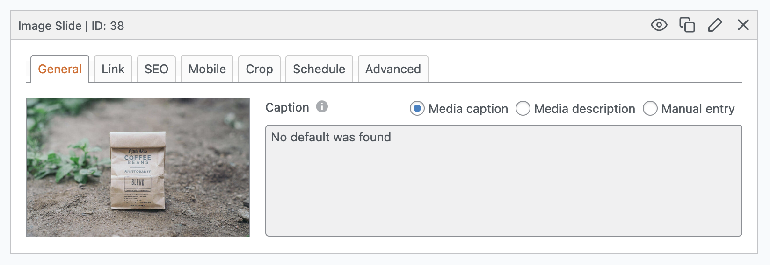Click the coffee bag slide thumbnail
This screenshot has height=265, width=770.
138,167
